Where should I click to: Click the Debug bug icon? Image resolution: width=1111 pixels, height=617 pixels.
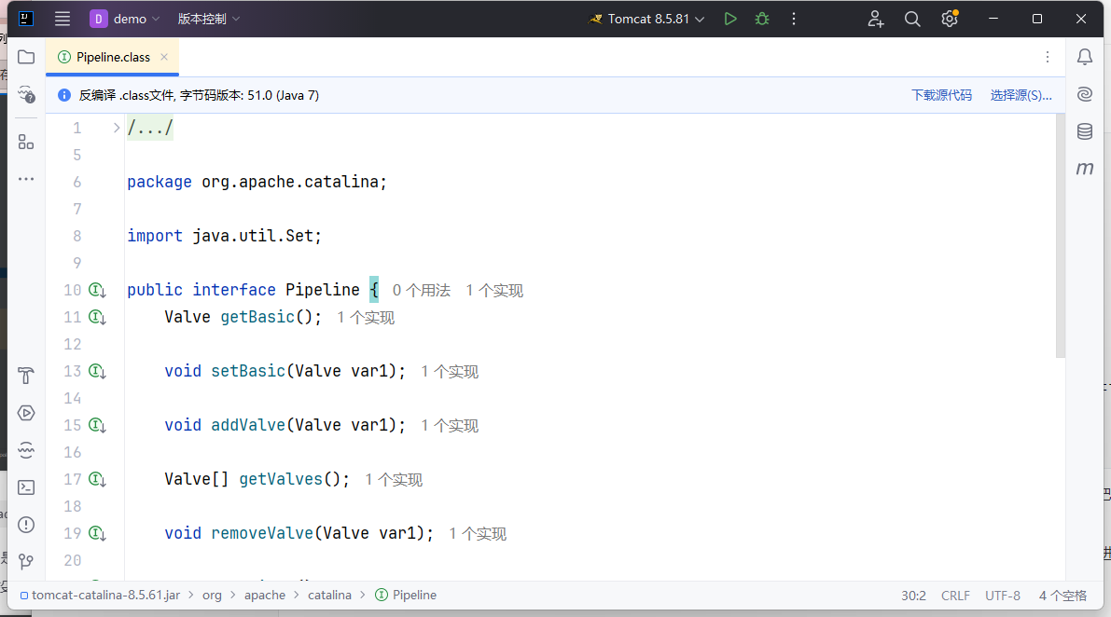(x=762, y=19)
